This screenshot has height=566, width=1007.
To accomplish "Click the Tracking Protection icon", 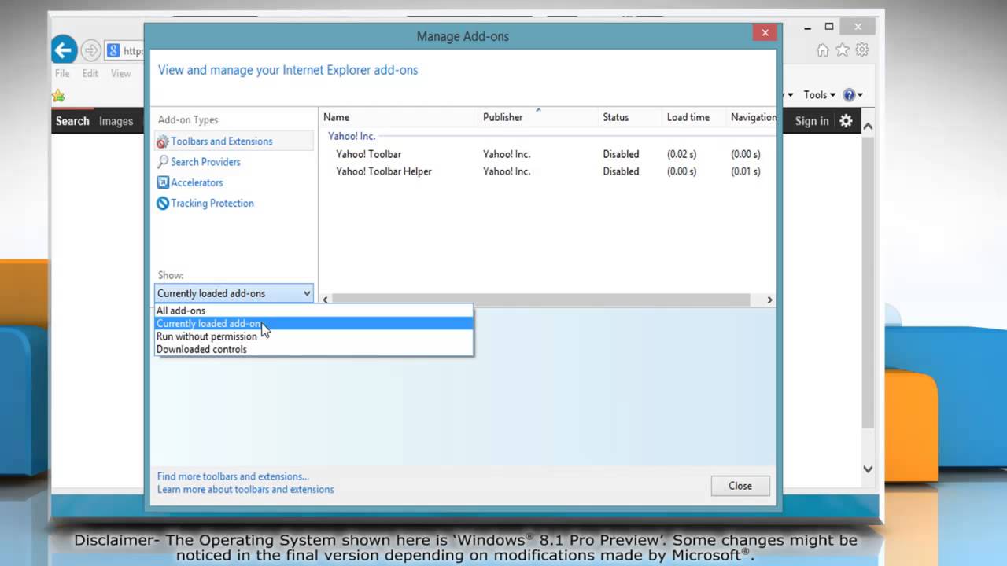I will click(163, 203).
